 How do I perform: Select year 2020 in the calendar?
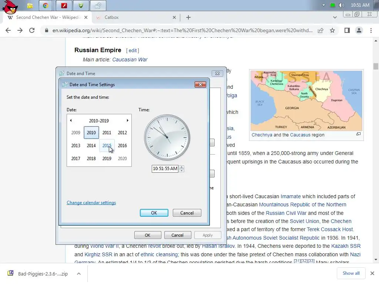point(122,159)
